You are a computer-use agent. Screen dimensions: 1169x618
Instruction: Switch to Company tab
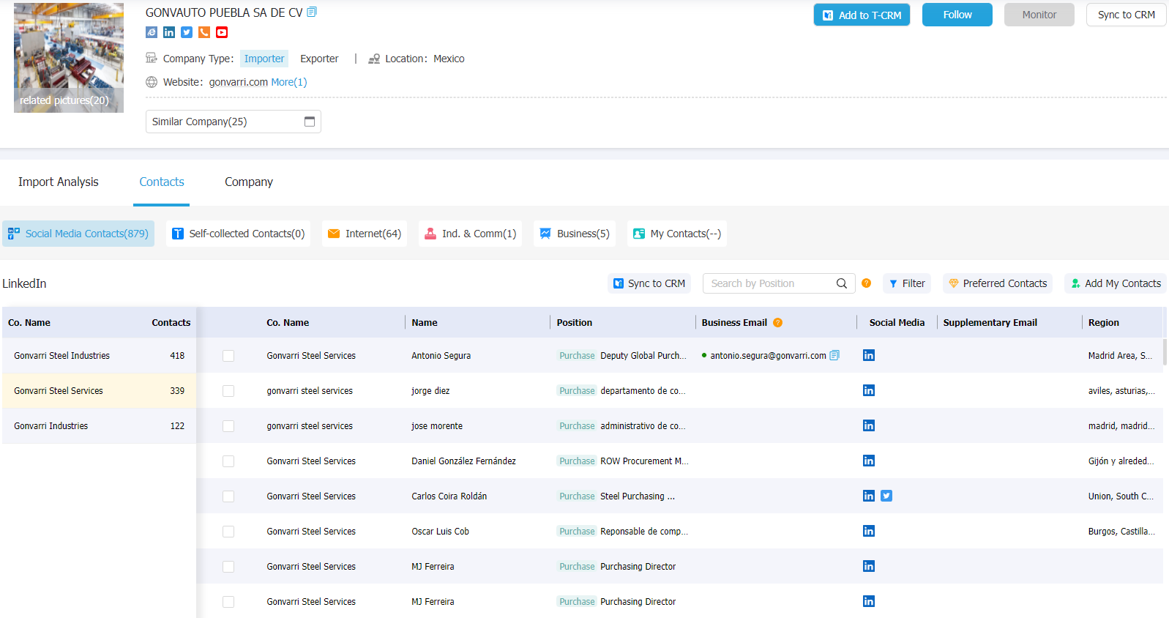coord(249,182)
